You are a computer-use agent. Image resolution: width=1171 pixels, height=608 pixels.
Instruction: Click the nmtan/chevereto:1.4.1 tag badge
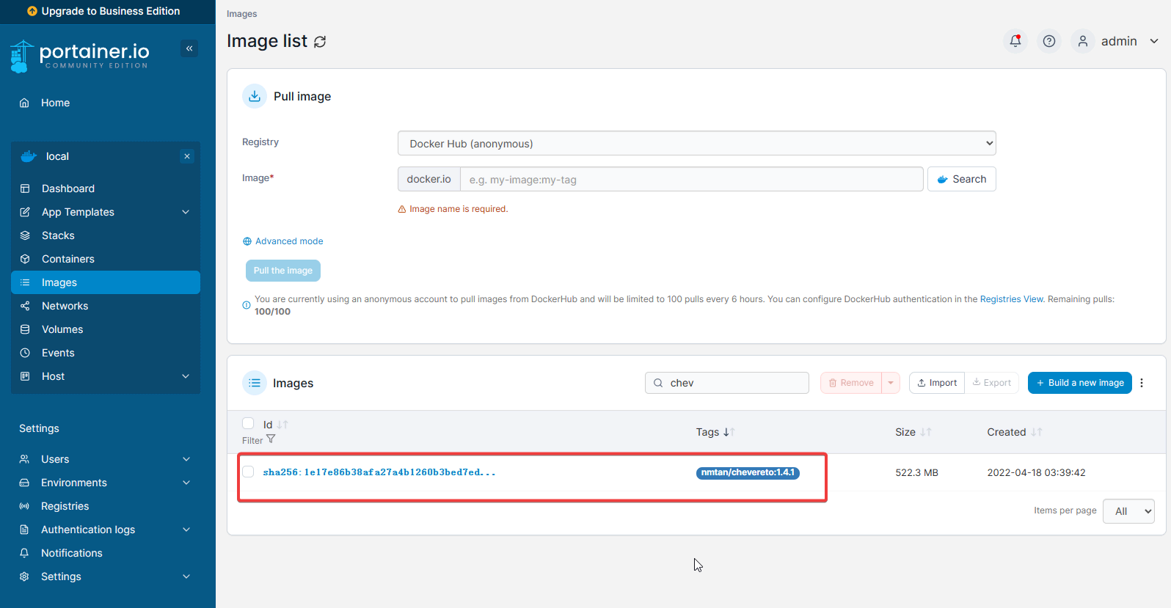(x=748, y=472)
